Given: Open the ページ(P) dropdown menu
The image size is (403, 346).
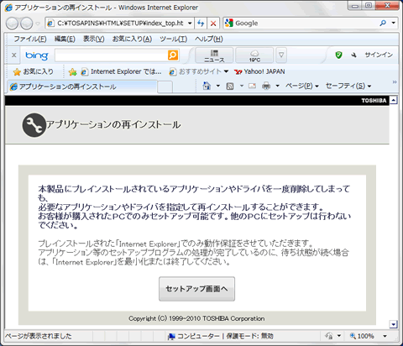Looking at the screenshot, I should click(x=302, y=86).
